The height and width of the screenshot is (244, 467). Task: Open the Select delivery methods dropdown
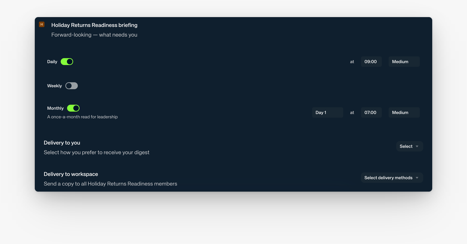(x=392, y=178)
